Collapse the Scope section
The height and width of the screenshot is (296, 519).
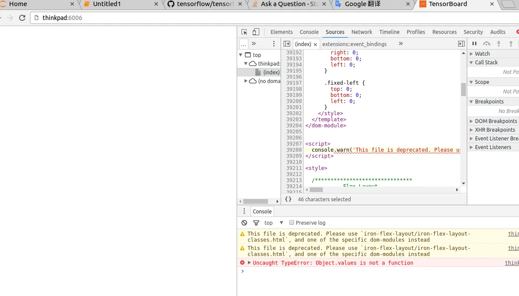[471, 82]
